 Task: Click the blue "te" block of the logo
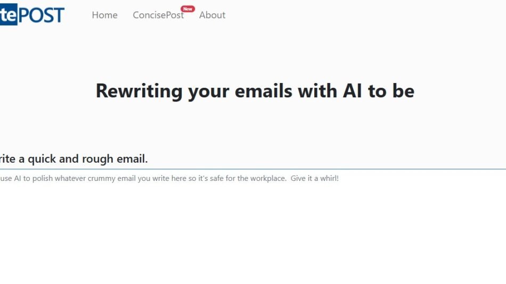pyautogui.click(x=9, y=15)
